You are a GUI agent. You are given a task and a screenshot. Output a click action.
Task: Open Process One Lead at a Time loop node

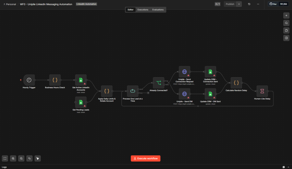[x=133, y=91]
